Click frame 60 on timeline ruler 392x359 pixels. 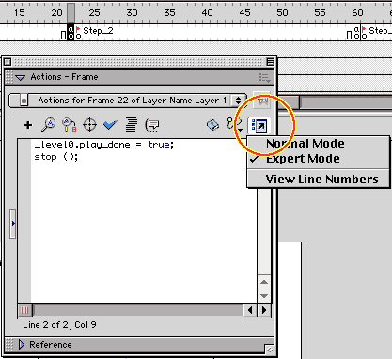coord(357,13)
